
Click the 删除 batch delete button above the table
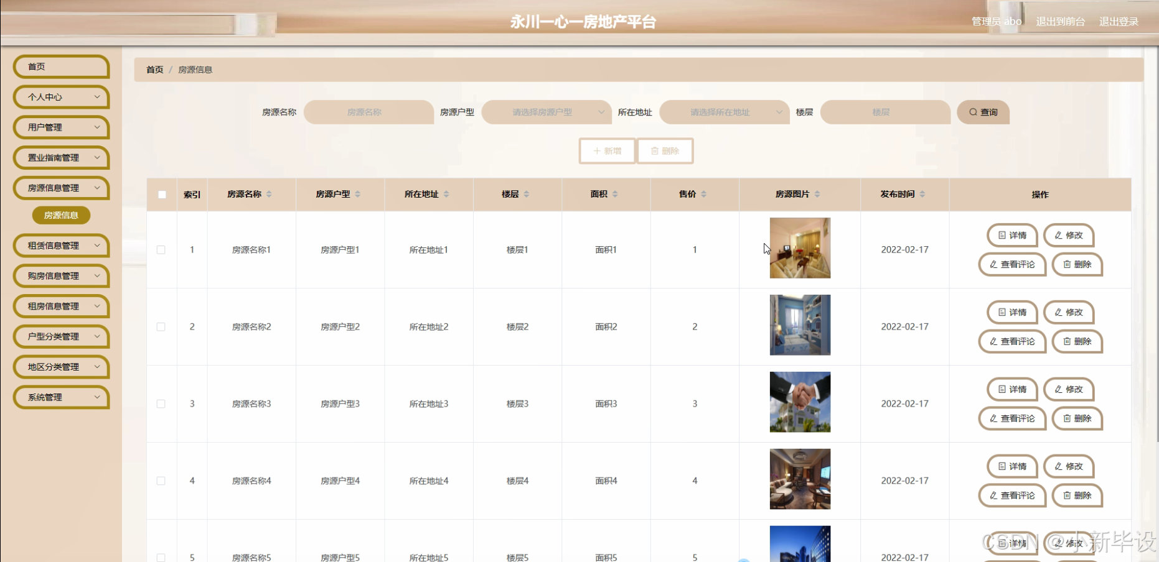665,151
